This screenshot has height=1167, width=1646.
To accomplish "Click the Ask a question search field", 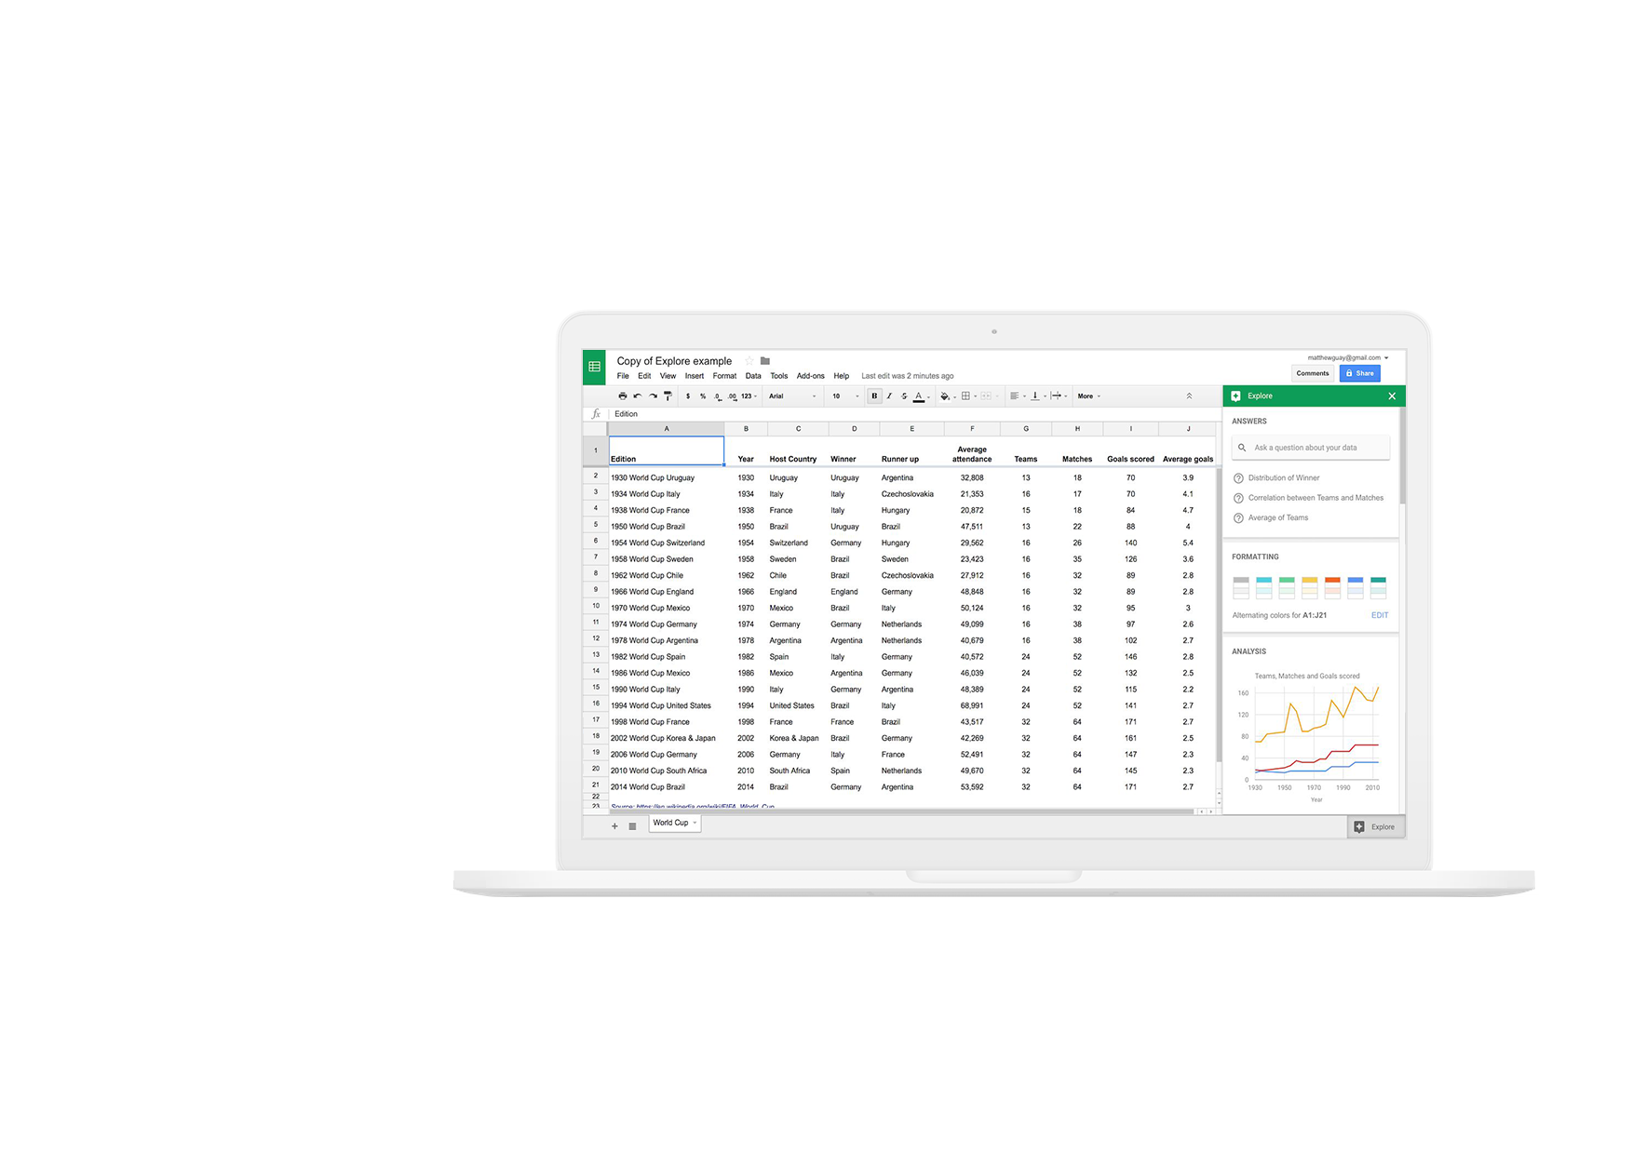I will [x=1311, y=448].
